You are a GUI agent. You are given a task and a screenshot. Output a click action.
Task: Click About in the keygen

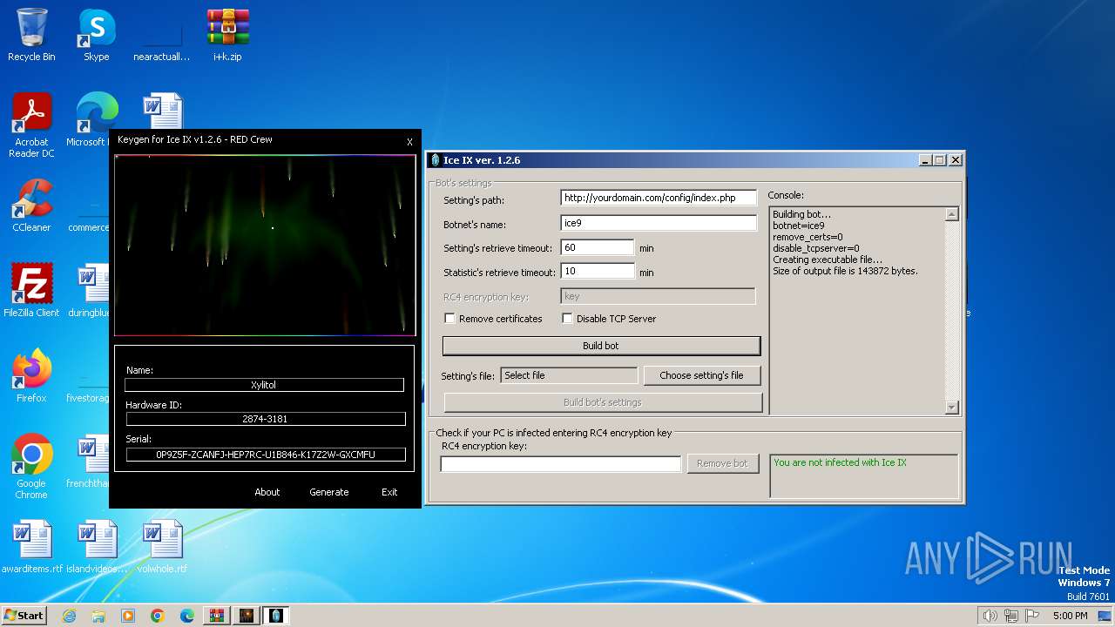pyautogui.click(x=267, y=492)
